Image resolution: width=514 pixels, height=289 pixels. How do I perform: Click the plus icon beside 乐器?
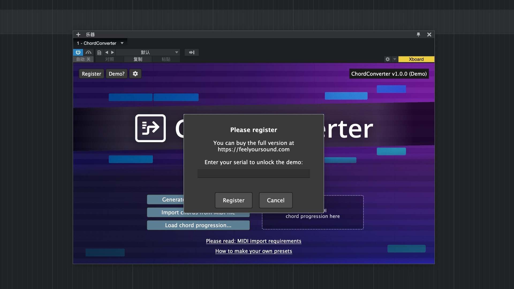[x=78, y=35]
